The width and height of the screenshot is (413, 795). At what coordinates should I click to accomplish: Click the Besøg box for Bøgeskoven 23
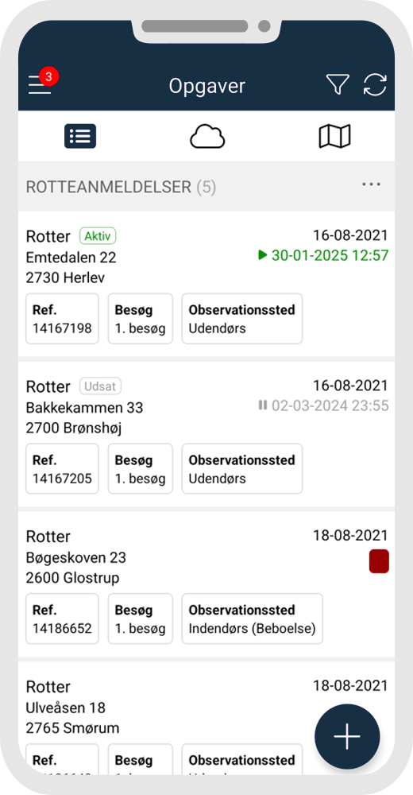click(141, 619)
